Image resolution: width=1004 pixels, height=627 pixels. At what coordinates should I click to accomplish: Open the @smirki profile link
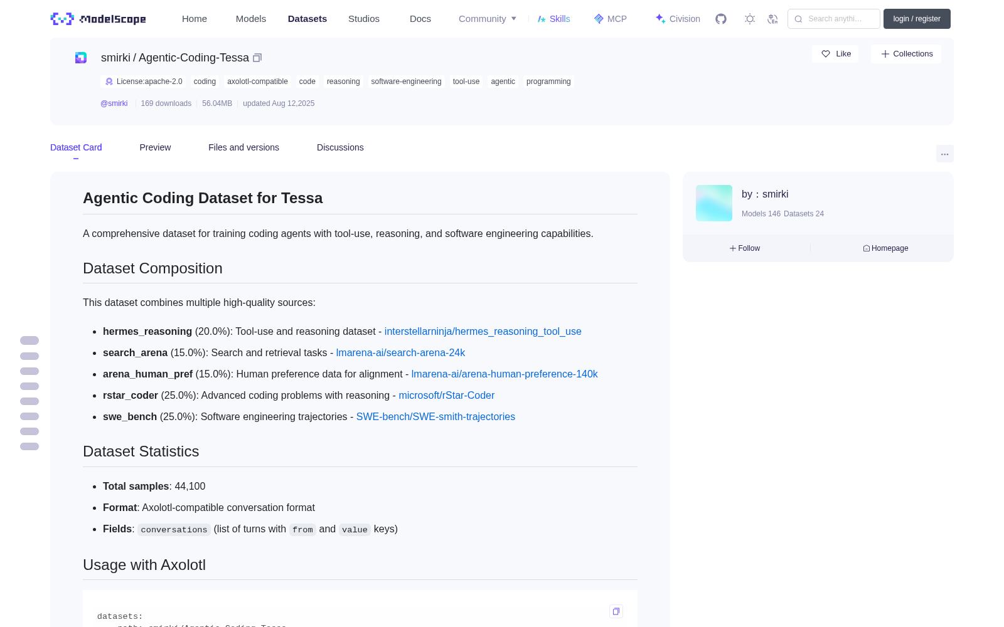point(114,103)
